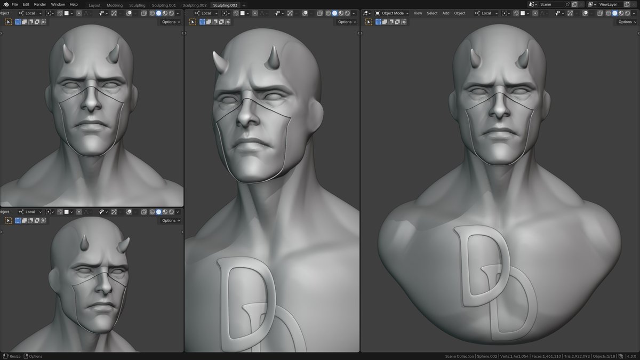The width and height of the screenshot is (640, 360).
Task: Select the Tweak tool in middle viewport
Action: point(193,22)
